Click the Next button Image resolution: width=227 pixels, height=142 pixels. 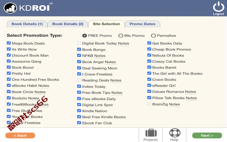(x=207, y=136)
